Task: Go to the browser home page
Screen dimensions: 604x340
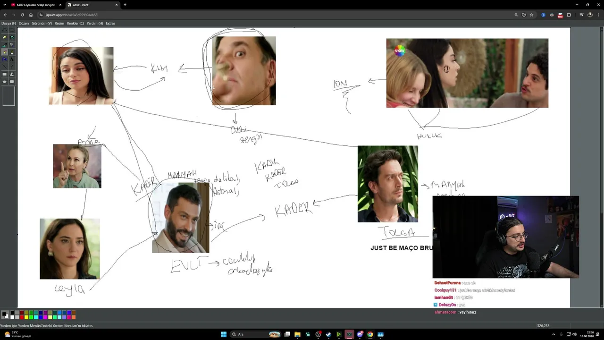Action: 31,15
